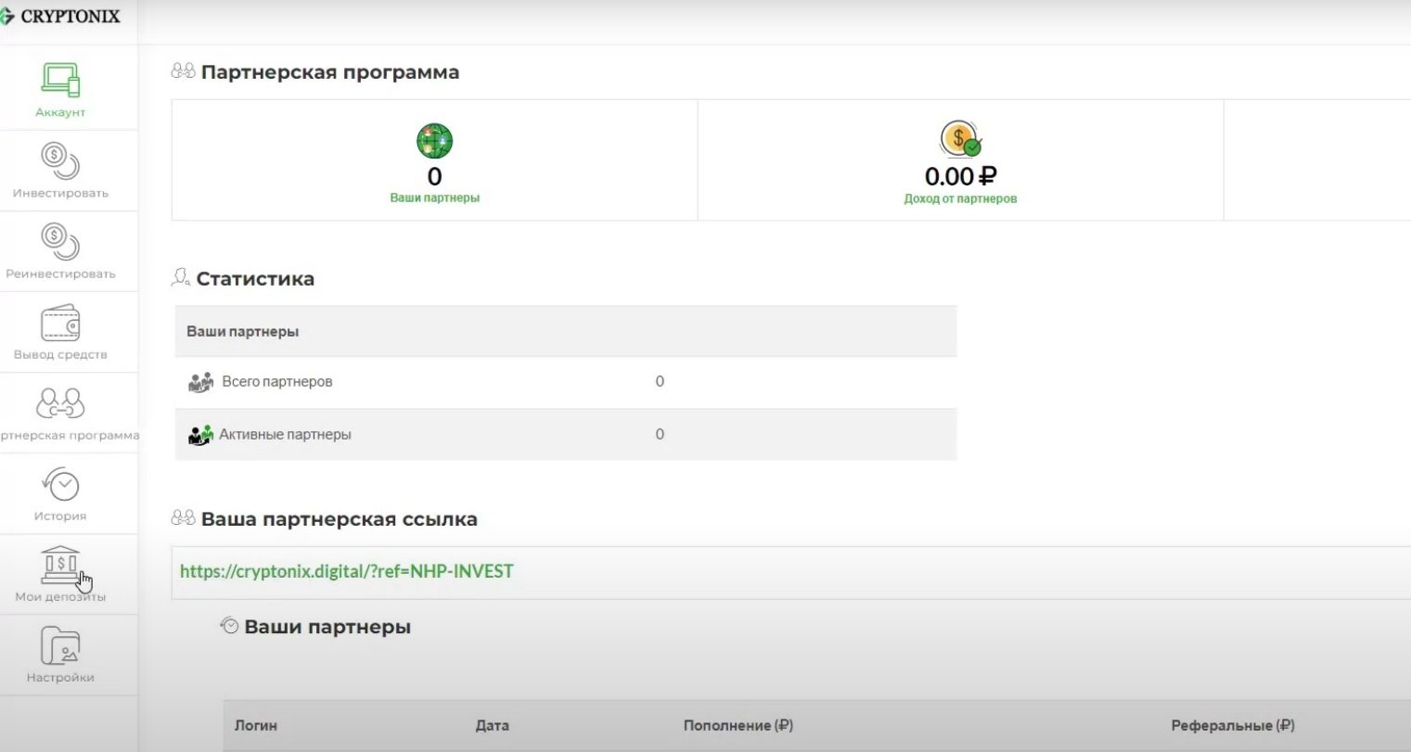Click the Активные партнеры people icon

pyautogui.click(x=200, y=435)
